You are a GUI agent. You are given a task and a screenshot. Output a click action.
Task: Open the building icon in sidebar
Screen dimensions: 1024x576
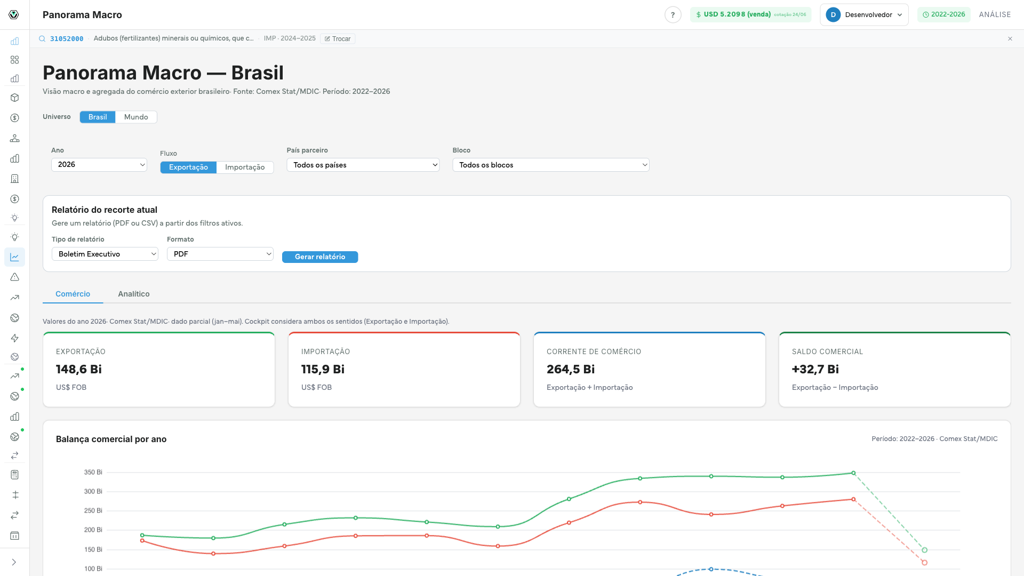(15, 179)
